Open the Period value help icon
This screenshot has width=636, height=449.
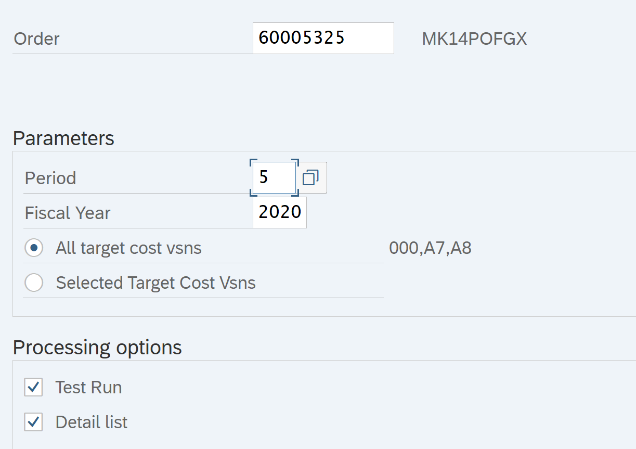click(311, 178)
